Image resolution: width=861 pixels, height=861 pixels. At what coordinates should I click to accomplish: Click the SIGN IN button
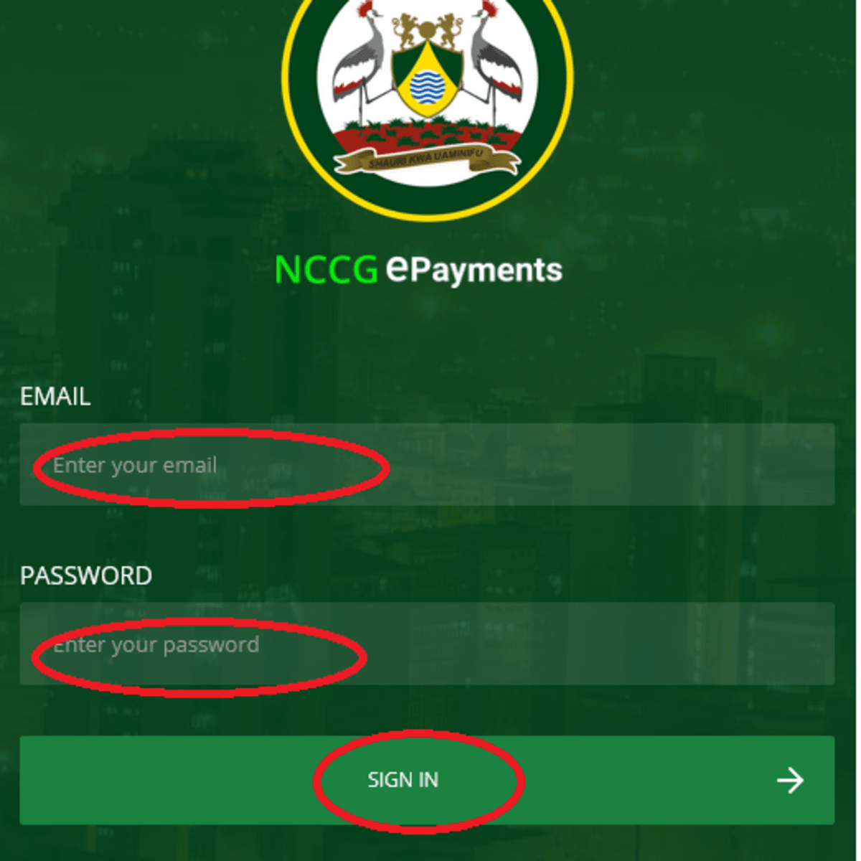427,780
